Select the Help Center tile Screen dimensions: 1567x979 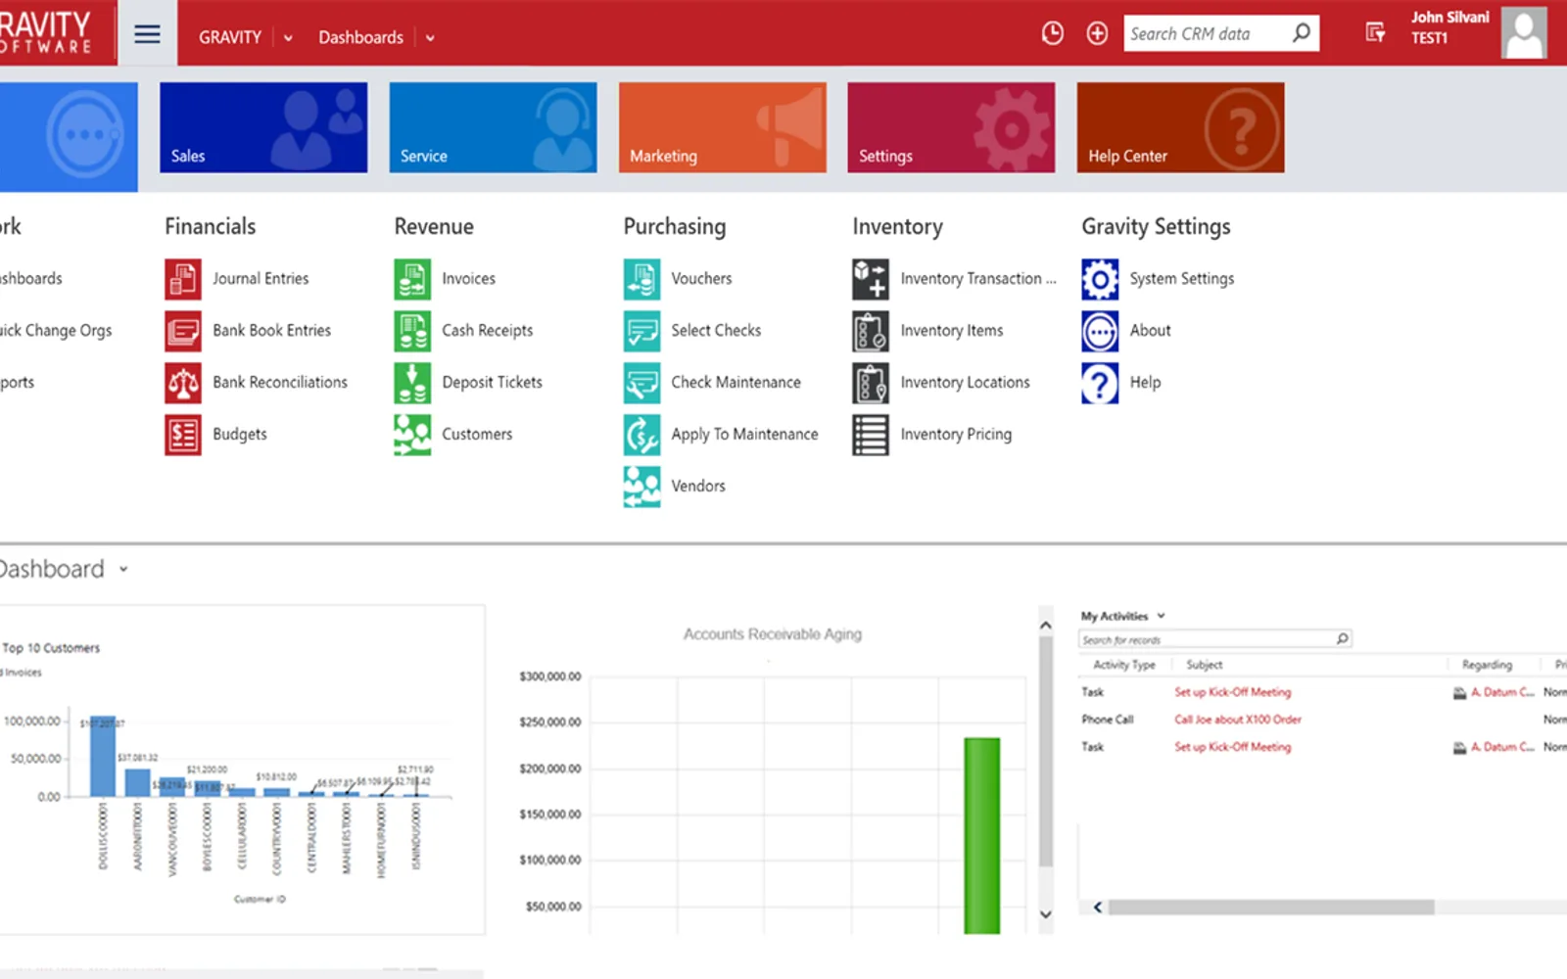click(1180, 127)
